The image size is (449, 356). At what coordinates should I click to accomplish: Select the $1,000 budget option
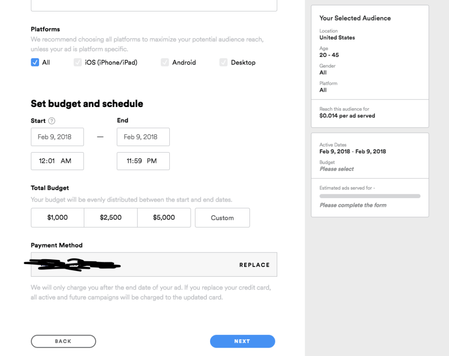(57, 217)
